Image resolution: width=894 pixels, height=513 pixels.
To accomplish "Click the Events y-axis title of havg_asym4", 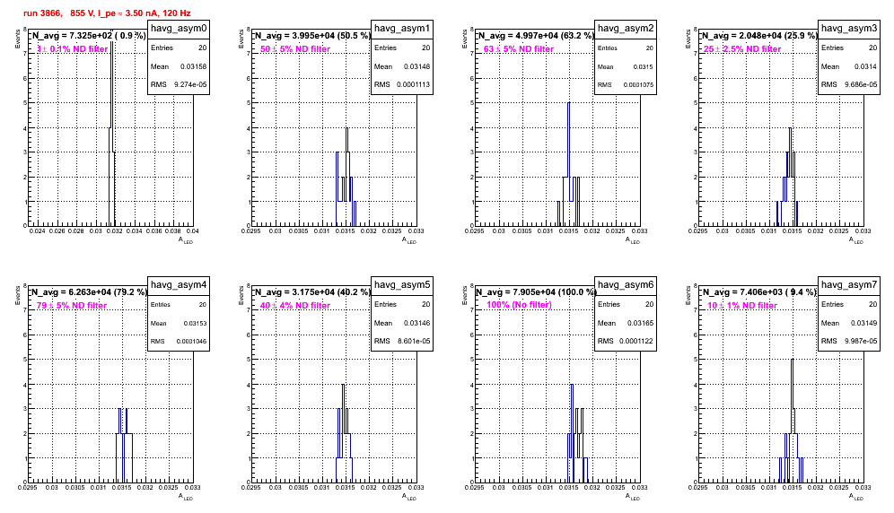I will click(17, 295).
